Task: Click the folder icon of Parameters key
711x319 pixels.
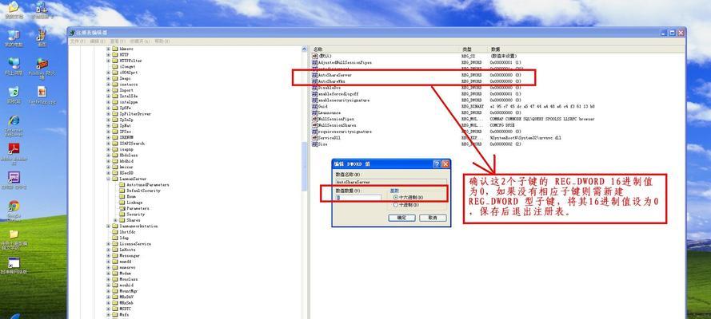Action: (x=122, y=208)
